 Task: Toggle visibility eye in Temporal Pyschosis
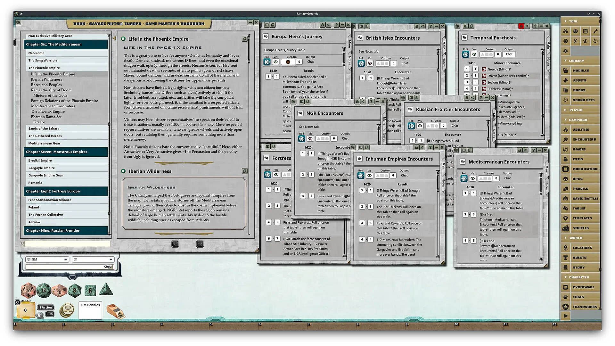(x=474, y=54)
